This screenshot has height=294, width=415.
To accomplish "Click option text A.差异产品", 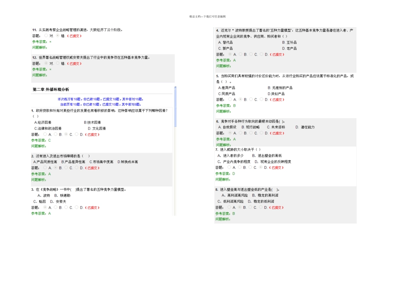I will pos(227,88).
